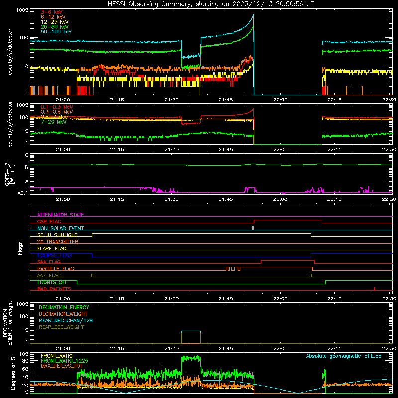Select the 6-12 keV legend label
This screenshot has width=398, height=398.
(53, 17)
